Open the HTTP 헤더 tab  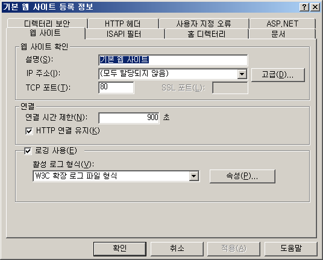tap(123, 24)
